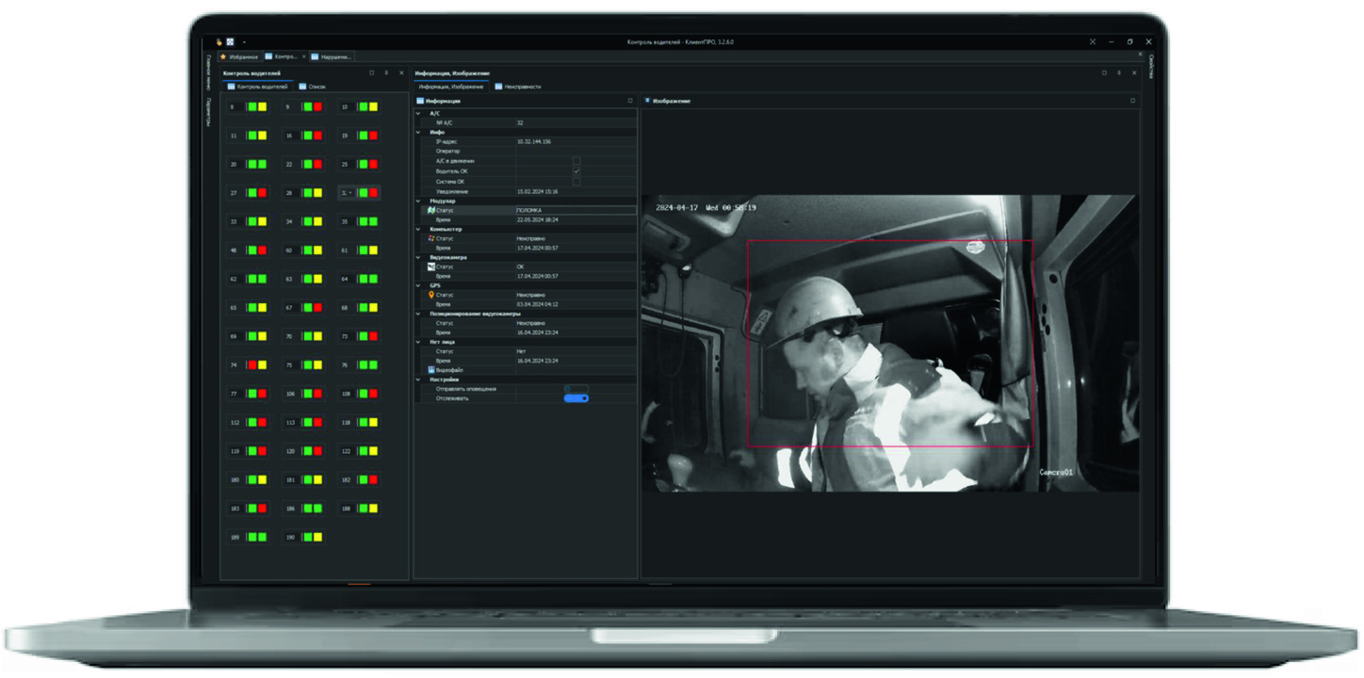Select the IP-адрес value 10.32.144.156

(534, 141)
